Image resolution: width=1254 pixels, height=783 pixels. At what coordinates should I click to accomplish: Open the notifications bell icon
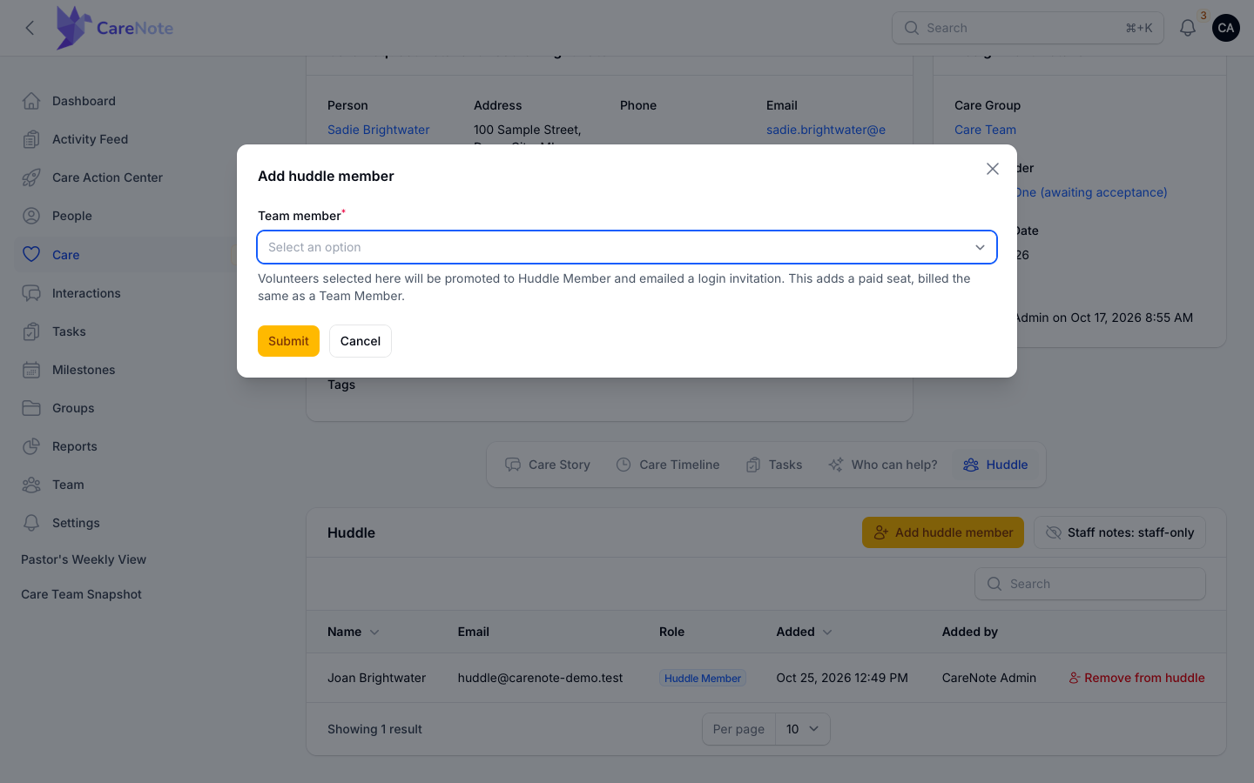click(x=1187, y=28)
